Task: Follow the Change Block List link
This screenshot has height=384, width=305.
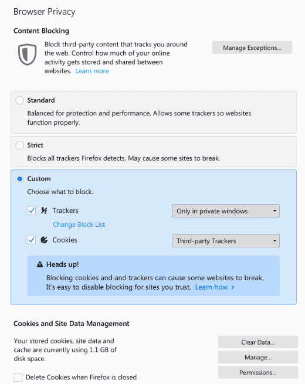Action: pos(79,225)
